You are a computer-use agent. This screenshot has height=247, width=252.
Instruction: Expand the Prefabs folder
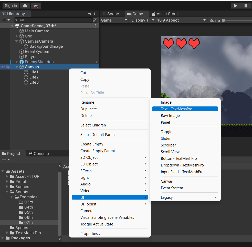7,181
